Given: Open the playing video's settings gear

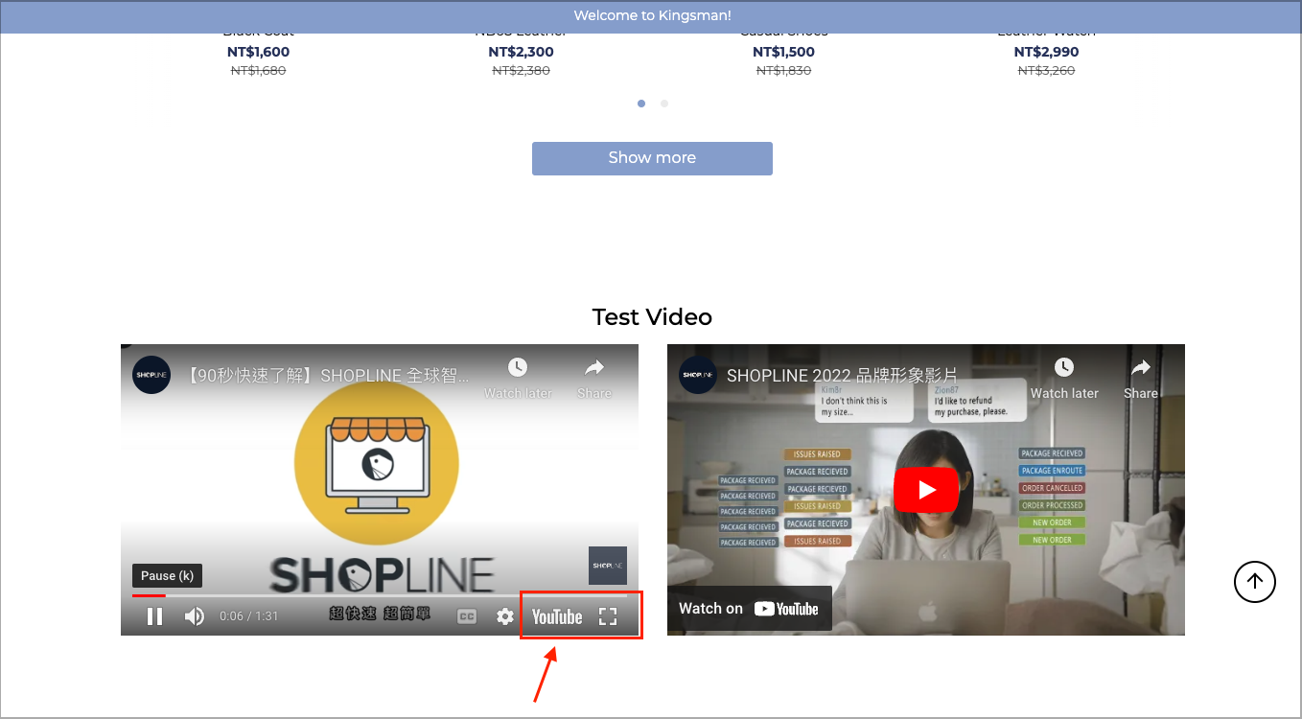Looking at the screenshot, I should coord(505,616).
